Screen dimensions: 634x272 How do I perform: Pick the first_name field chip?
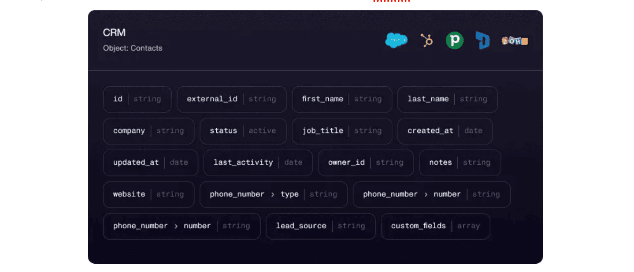tap(342, 99)
